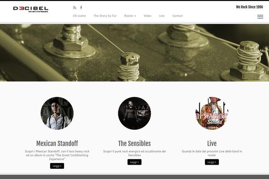The height and width of the screenshot is (179, 269).
Task: Click The Sensibles circular photo
Action: pyautogui.click(x=134, y=113)
